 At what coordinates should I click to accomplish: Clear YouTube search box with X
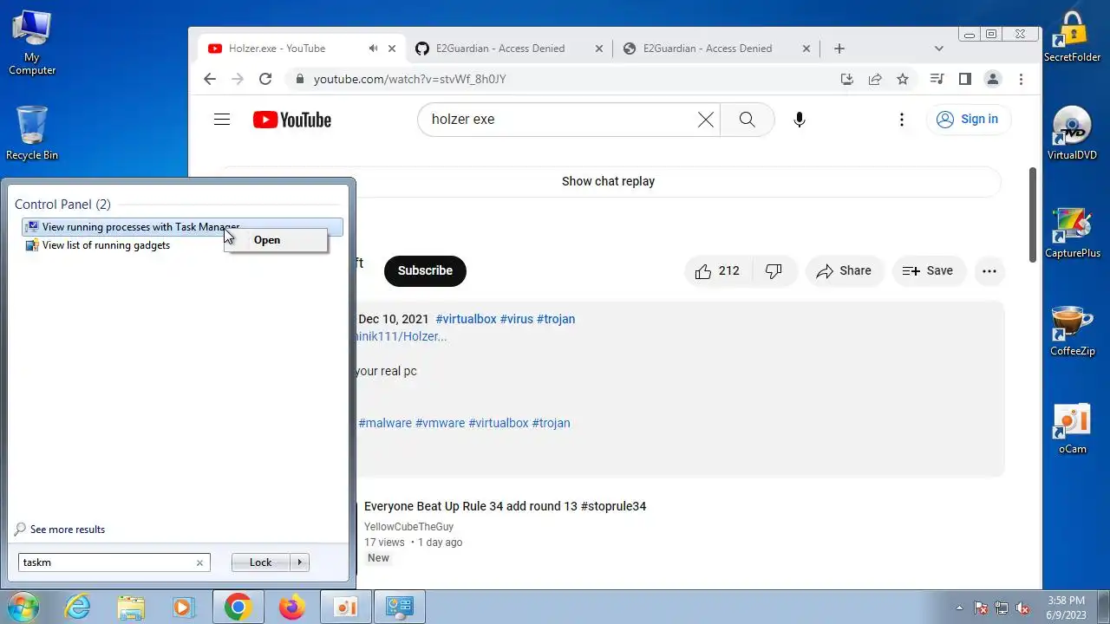706,120
